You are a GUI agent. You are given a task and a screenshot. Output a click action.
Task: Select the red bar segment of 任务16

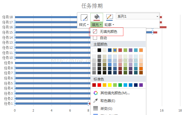pos(163,27)
